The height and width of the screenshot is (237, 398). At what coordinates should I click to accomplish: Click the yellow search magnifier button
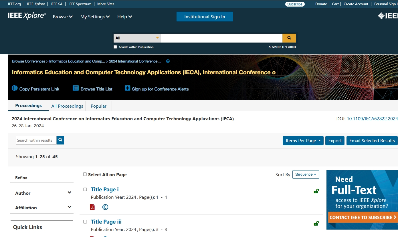click(x=289, y=38)
